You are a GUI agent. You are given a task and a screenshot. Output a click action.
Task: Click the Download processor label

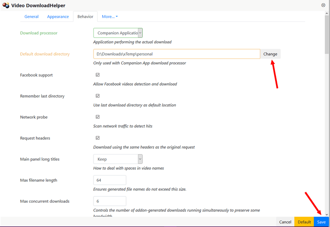click(39, 33)
